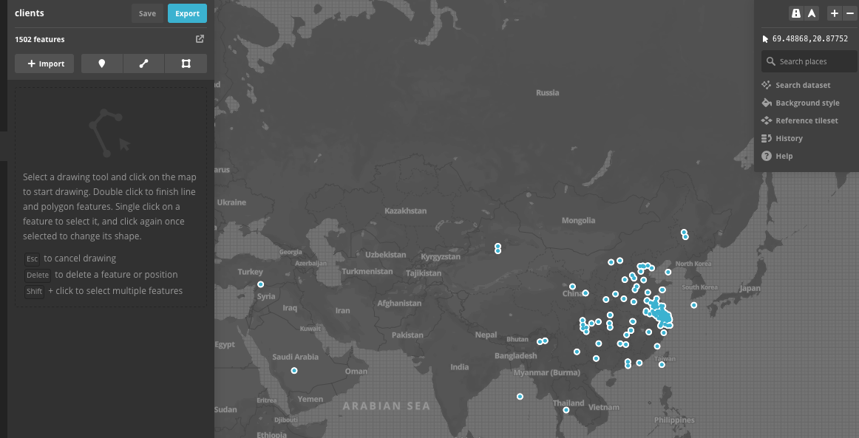859x438 pixels.
Task: Open the Export options
Action: 187,13
